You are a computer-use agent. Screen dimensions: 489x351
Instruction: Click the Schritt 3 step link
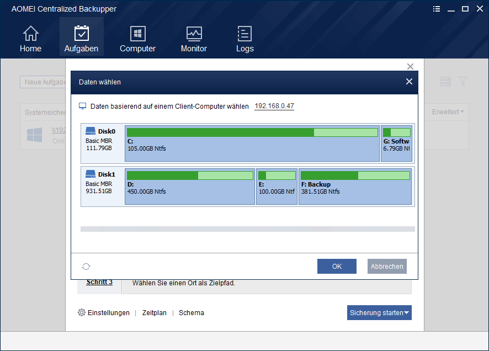coord(99,282)
